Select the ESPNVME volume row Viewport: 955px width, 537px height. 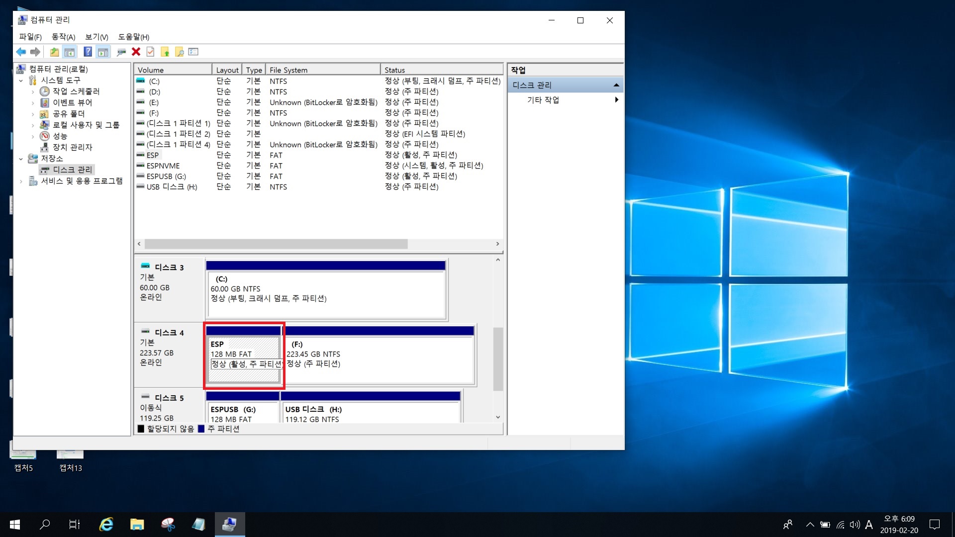[x=318, y=166]
